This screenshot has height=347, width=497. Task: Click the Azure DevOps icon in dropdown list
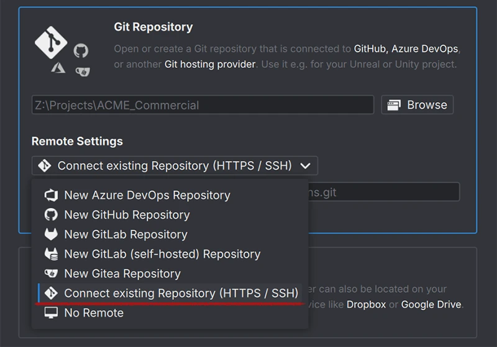point(51,195)
